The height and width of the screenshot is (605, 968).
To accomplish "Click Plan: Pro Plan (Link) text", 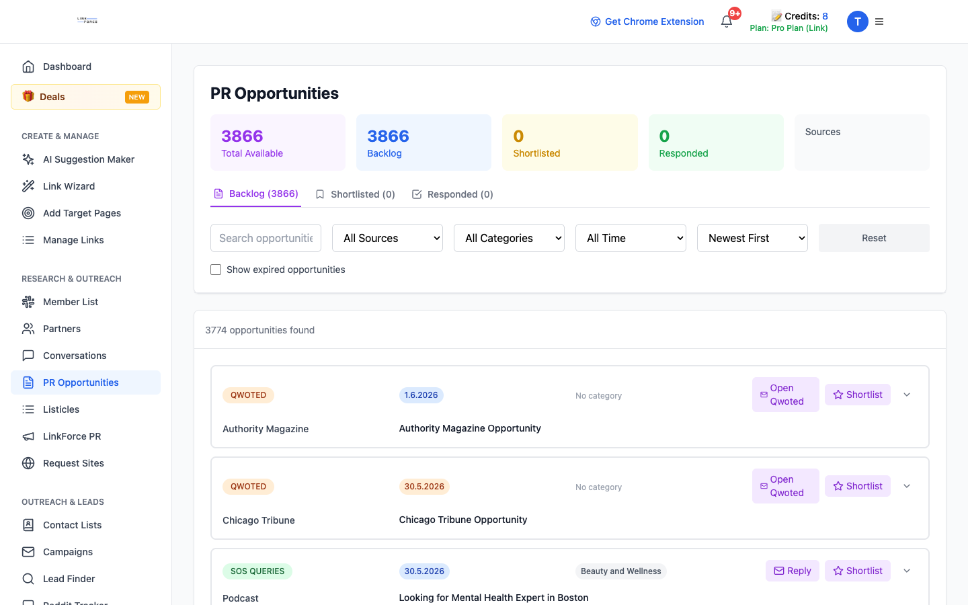I will [x=789, y=28].
